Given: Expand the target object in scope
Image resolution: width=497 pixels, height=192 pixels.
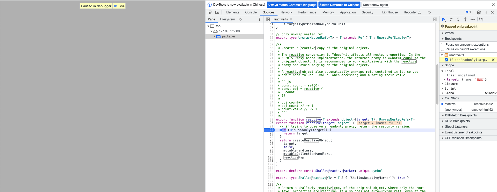Looking at the screenshot, I should coord(445,79).
